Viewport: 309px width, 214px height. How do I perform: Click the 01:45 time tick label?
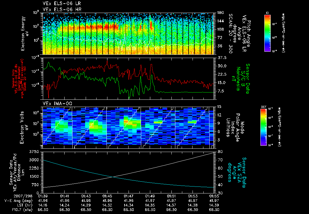(107, 196)
